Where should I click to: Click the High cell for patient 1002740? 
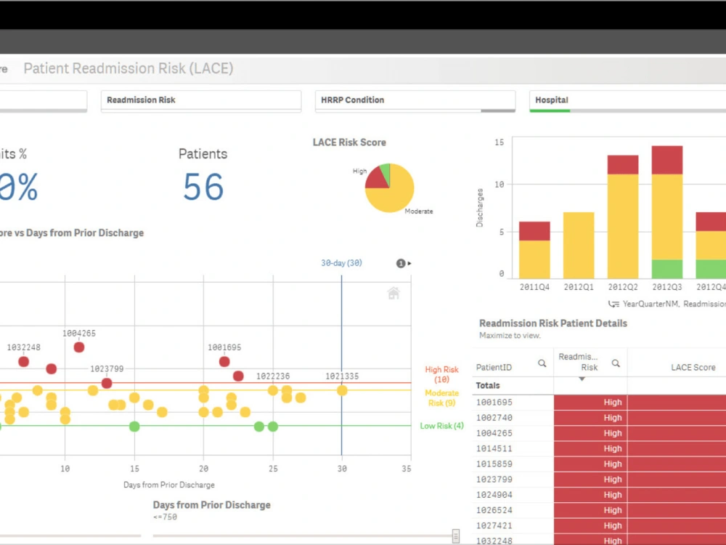(x=590, y=418)
